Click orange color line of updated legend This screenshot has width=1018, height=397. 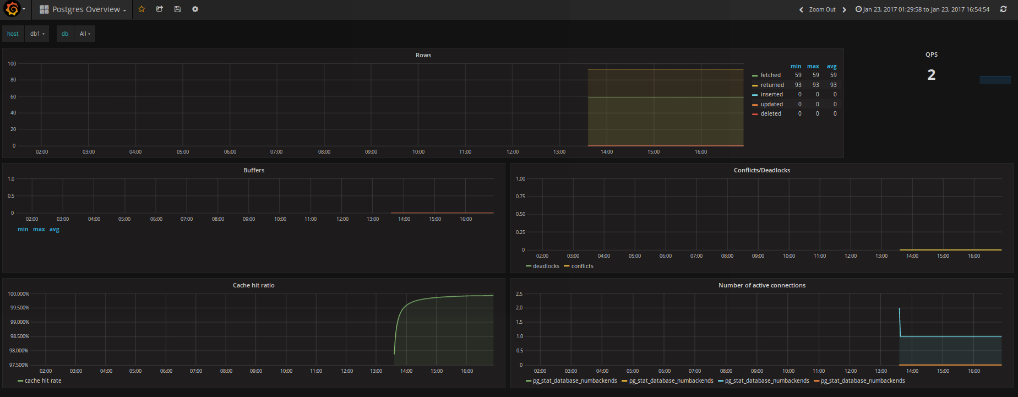[x=755, y=105]
